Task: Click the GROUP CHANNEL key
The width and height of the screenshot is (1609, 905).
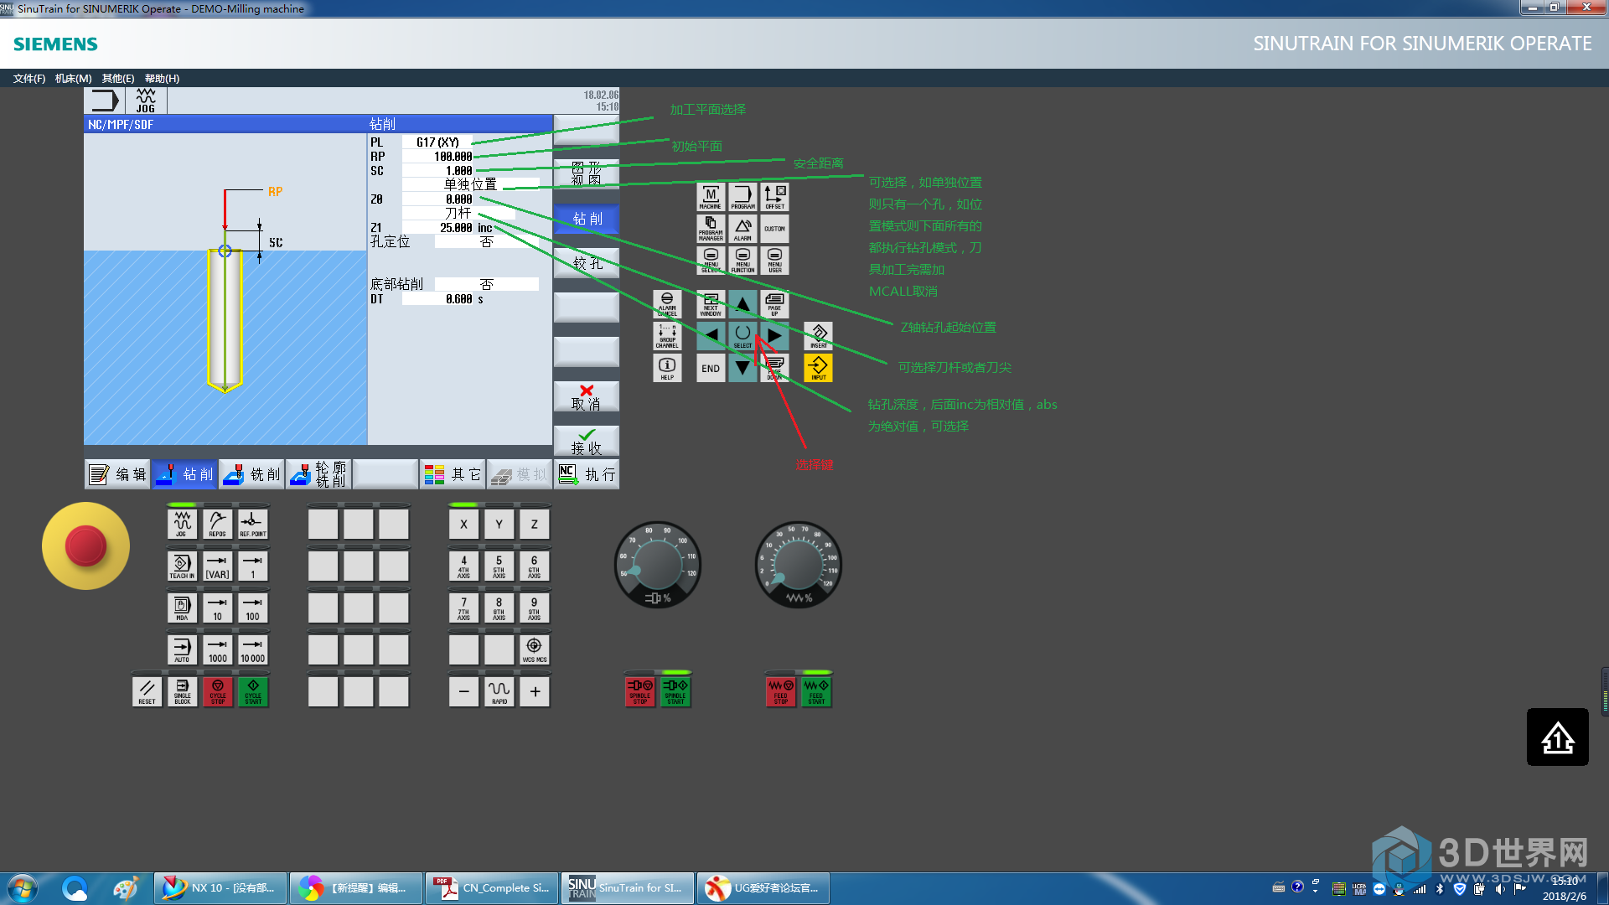Action: pyautogui.click(x=667, y=336)
